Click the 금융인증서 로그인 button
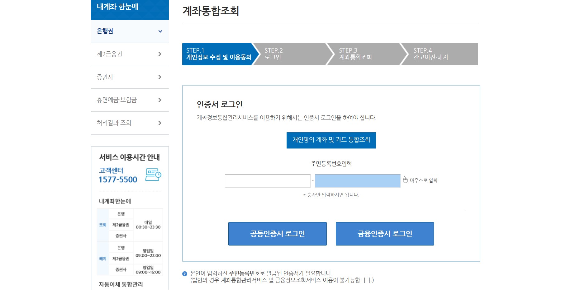 pos(384,234)
